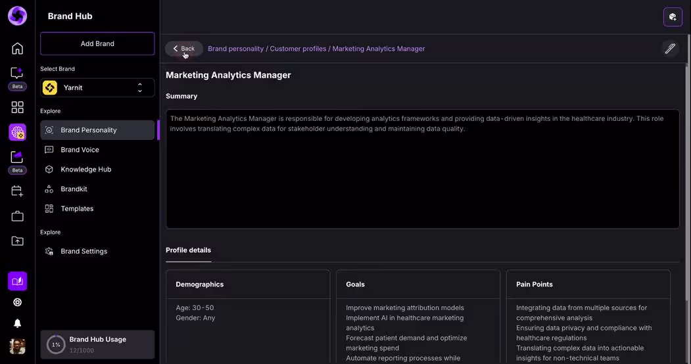Click the Marketing Analytics Manager heading
691x364 pixels.
[x=228, y=76]
